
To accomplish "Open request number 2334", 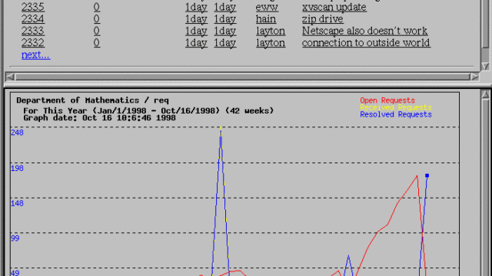I will pos(33,19).
